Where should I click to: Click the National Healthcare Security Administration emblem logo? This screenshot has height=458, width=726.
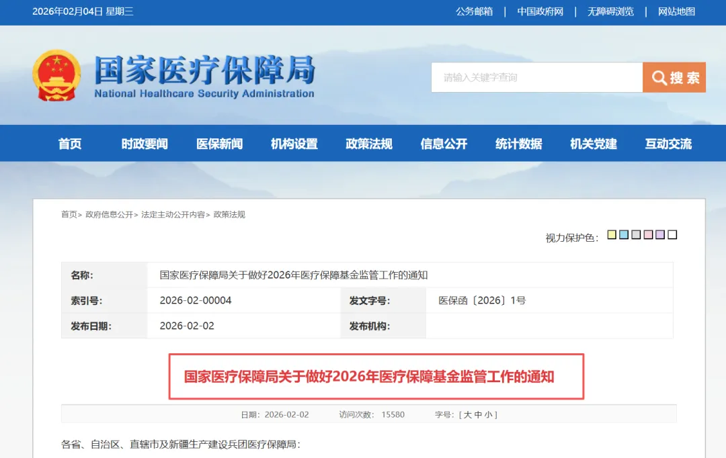[x=57, y=75]
